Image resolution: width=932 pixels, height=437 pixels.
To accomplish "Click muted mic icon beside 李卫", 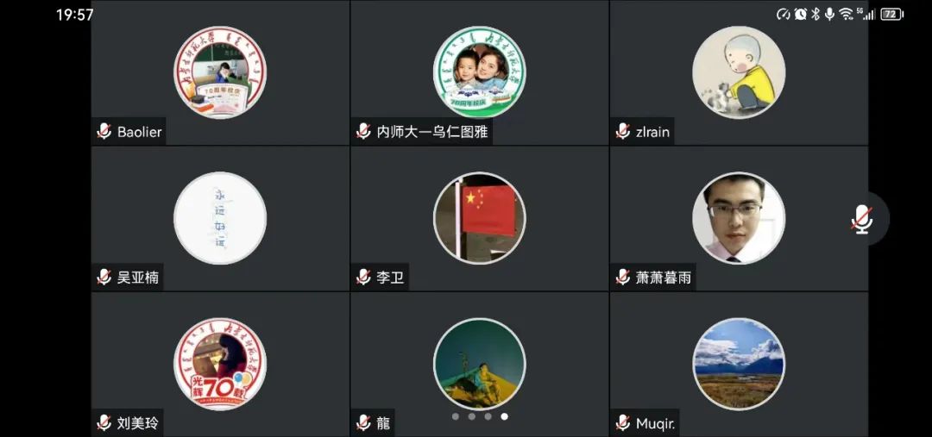I will (364, 277).
